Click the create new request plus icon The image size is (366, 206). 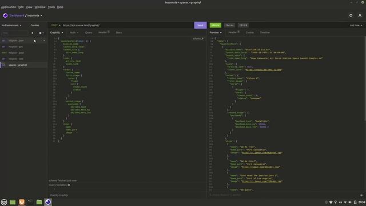pyautogui.click(x=32, y=33)
